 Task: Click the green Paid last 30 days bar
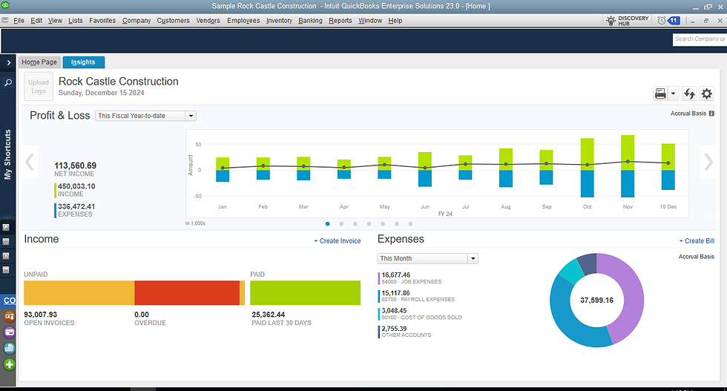coord(305,292)
